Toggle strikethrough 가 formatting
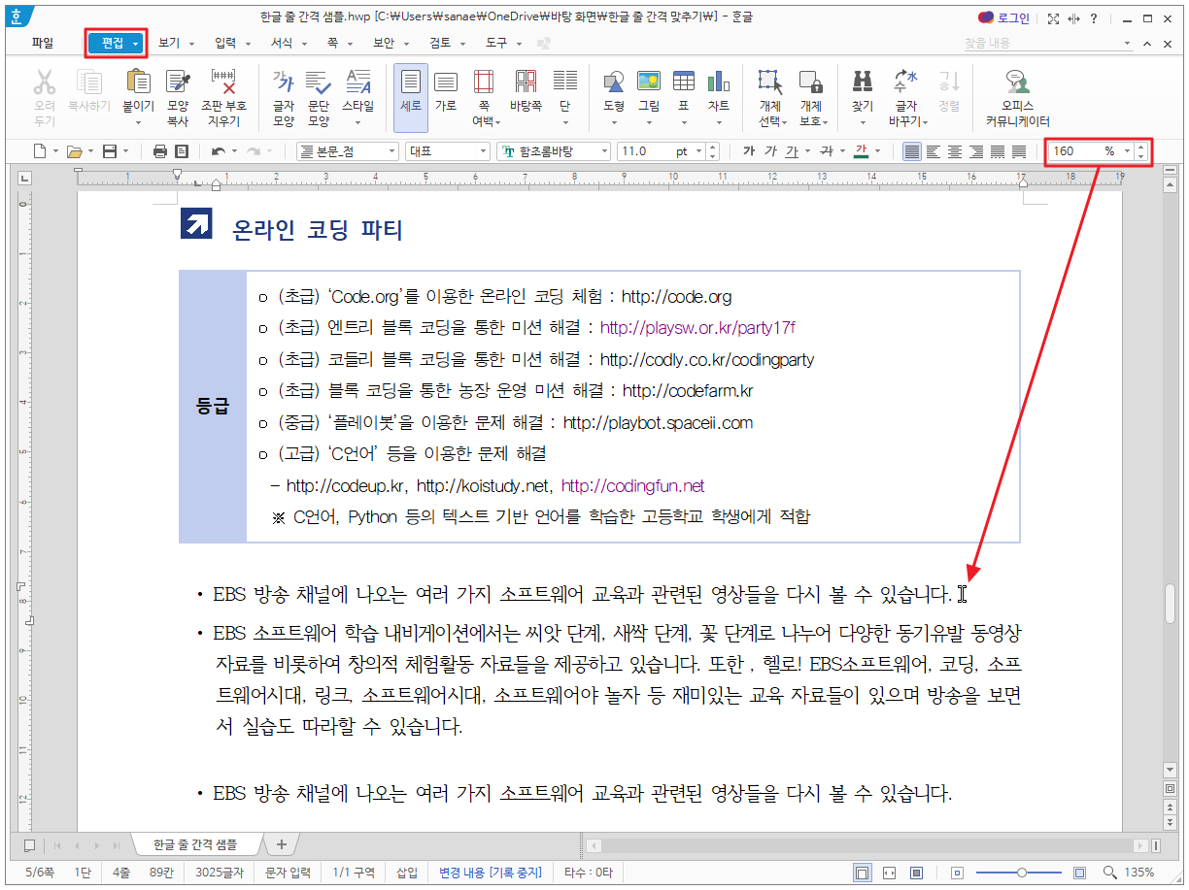 coord(826,151)
